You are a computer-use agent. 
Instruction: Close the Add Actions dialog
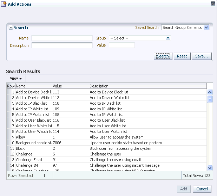(x=213, y=4)
